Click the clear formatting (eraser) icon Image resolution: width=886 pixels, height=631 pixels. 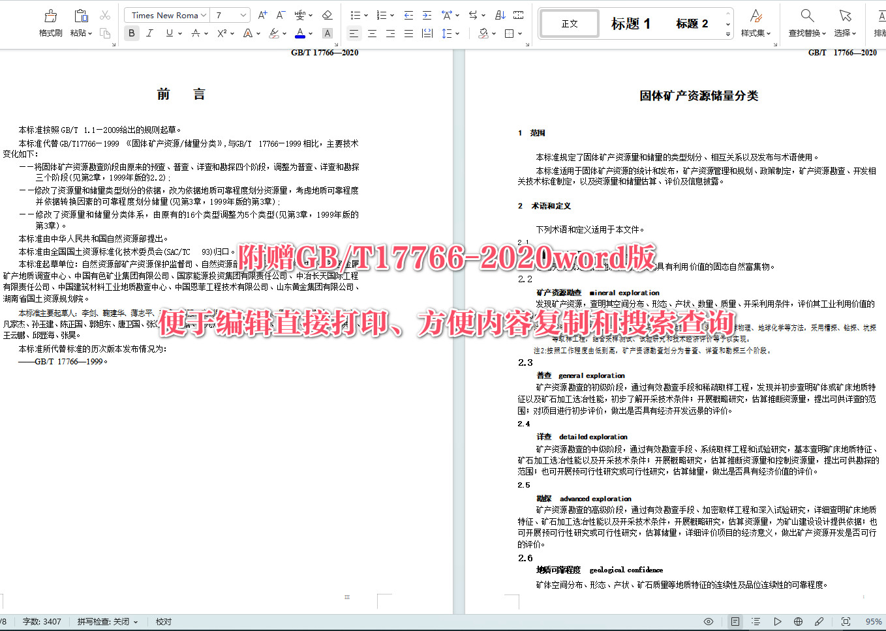(x=328, y=14)
